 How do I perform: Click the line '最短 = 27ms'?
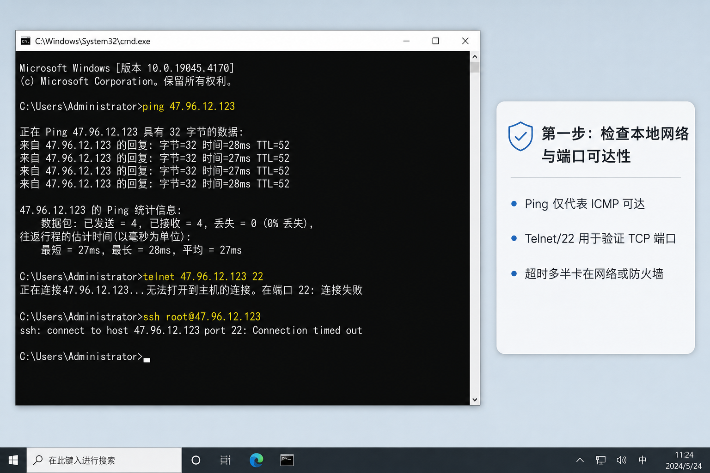click(x=141, y=250)
